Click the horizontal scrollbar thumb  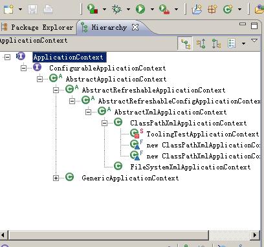[109, 235]
